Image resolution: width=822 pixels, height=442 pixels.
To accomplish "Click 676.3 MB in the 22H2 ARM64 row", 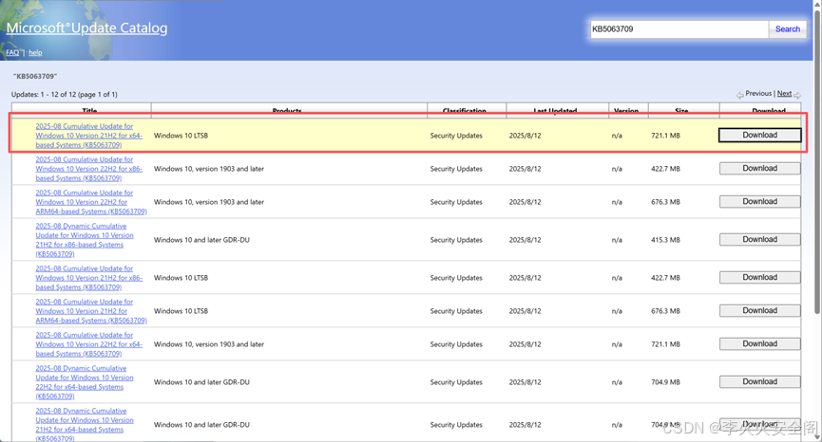I will pyautogui.click(x=665, y=202).
